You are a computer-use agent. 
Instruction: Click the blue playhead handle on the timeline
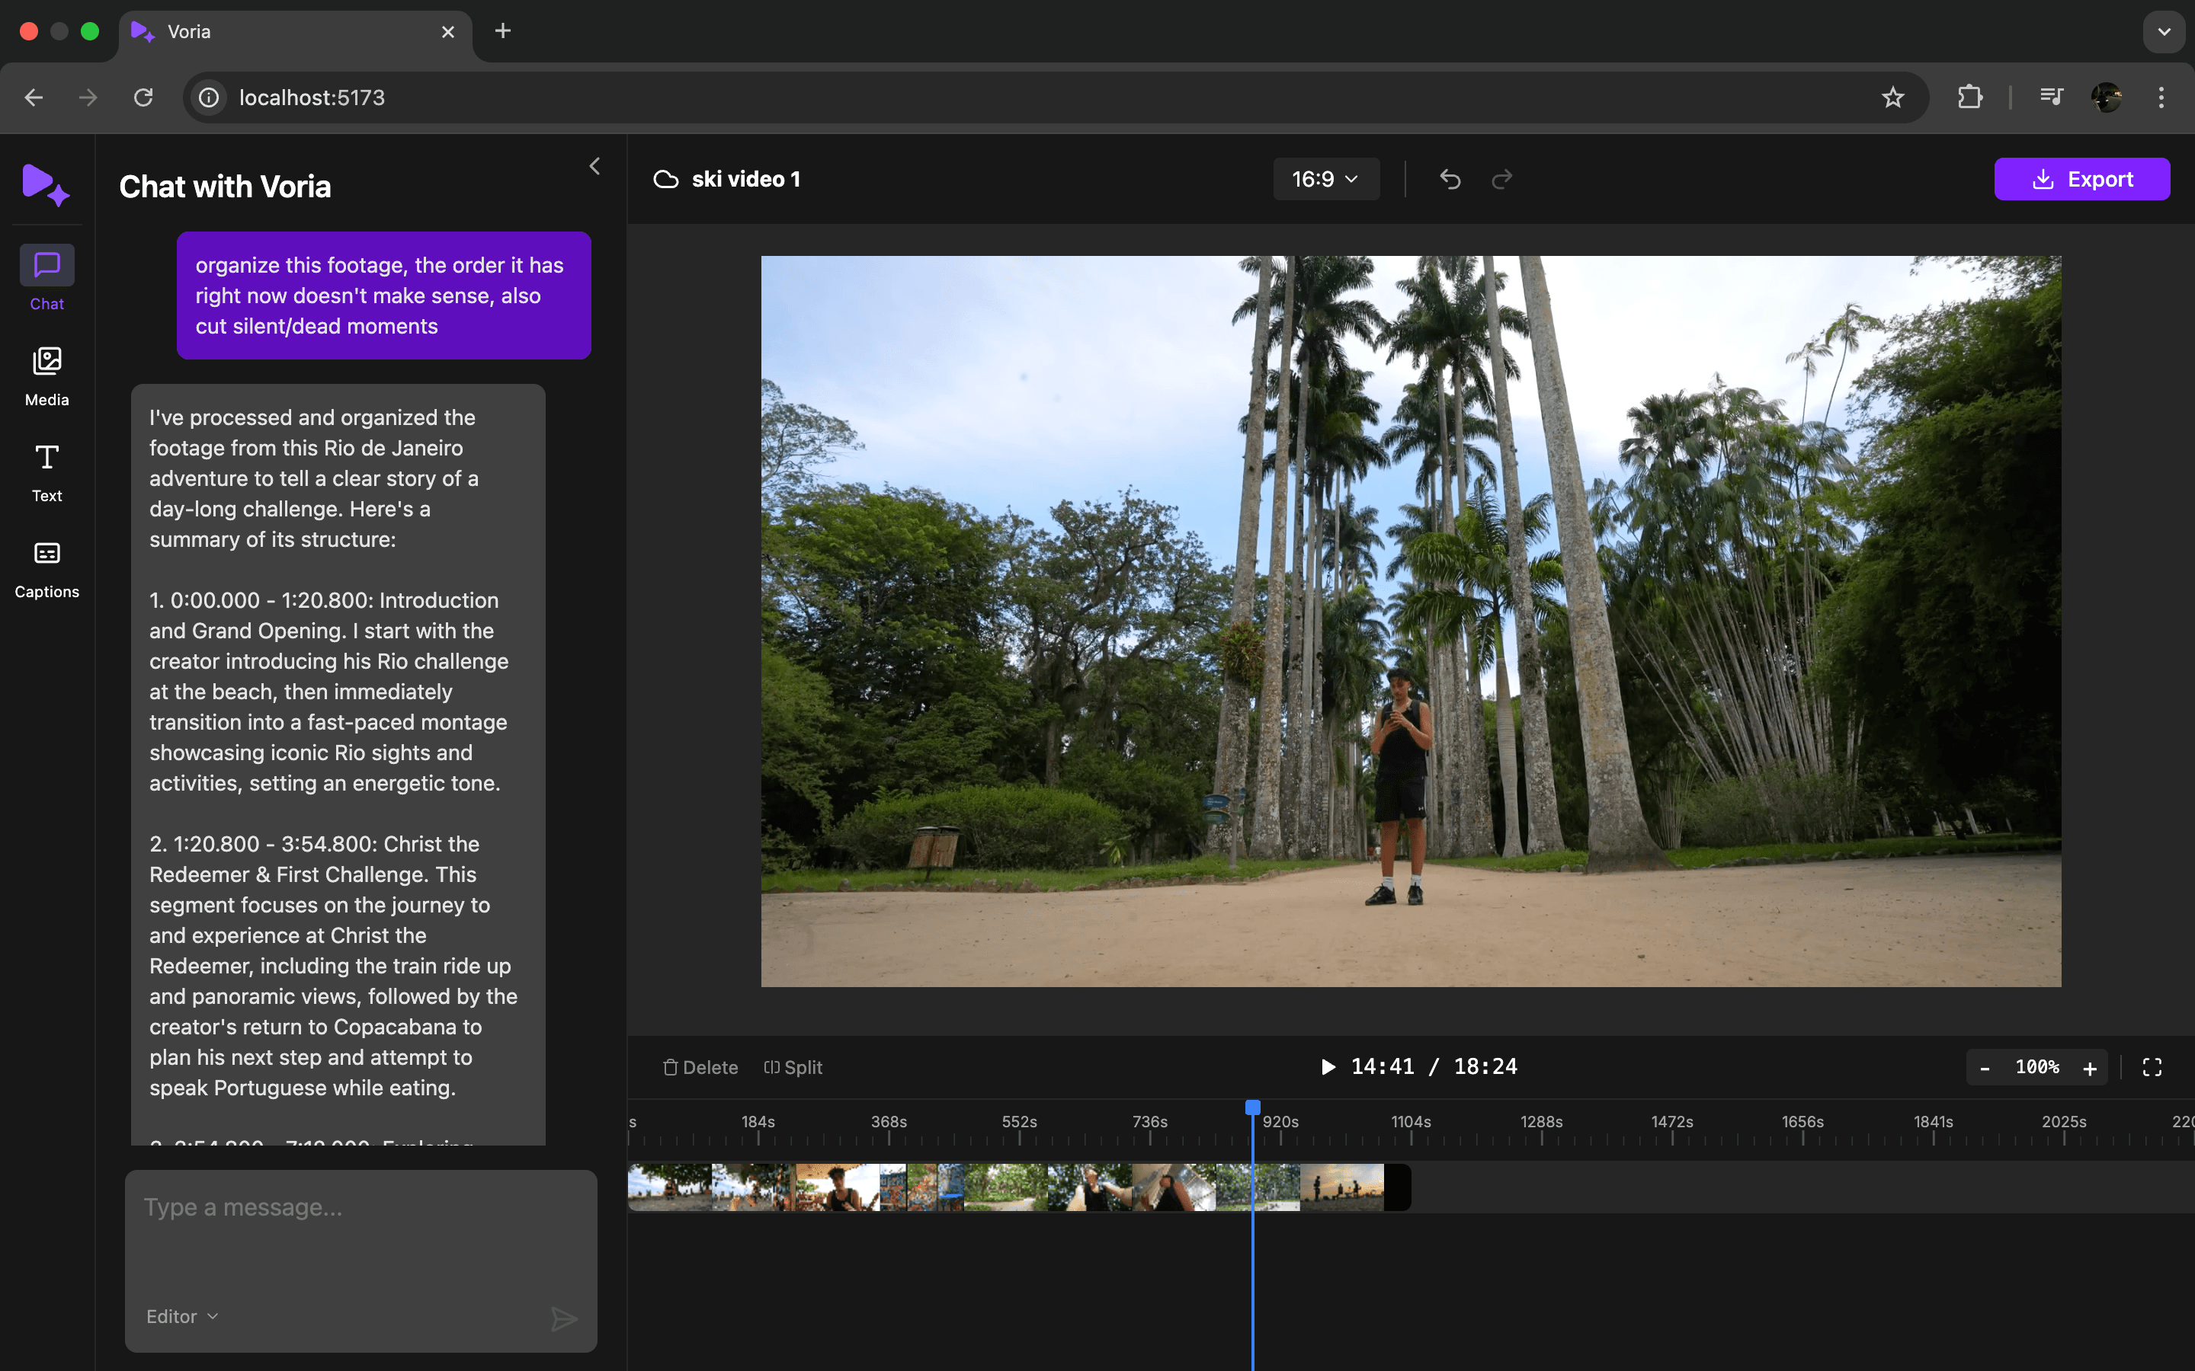[1253, 1107]
